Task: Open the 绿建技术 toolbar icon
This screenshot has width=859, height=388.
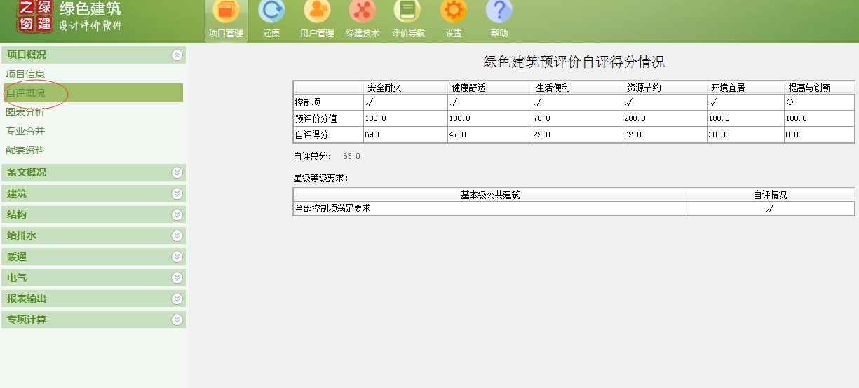Action: [x=363, y=13]
